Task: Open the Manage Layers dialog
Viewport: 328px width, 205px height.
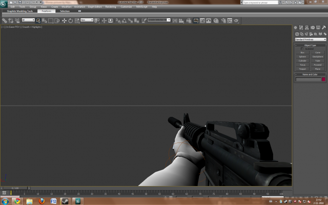Action: coord(189,20)
